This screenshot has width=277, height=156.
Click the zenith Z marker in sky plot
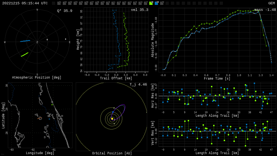coord(37,42)
